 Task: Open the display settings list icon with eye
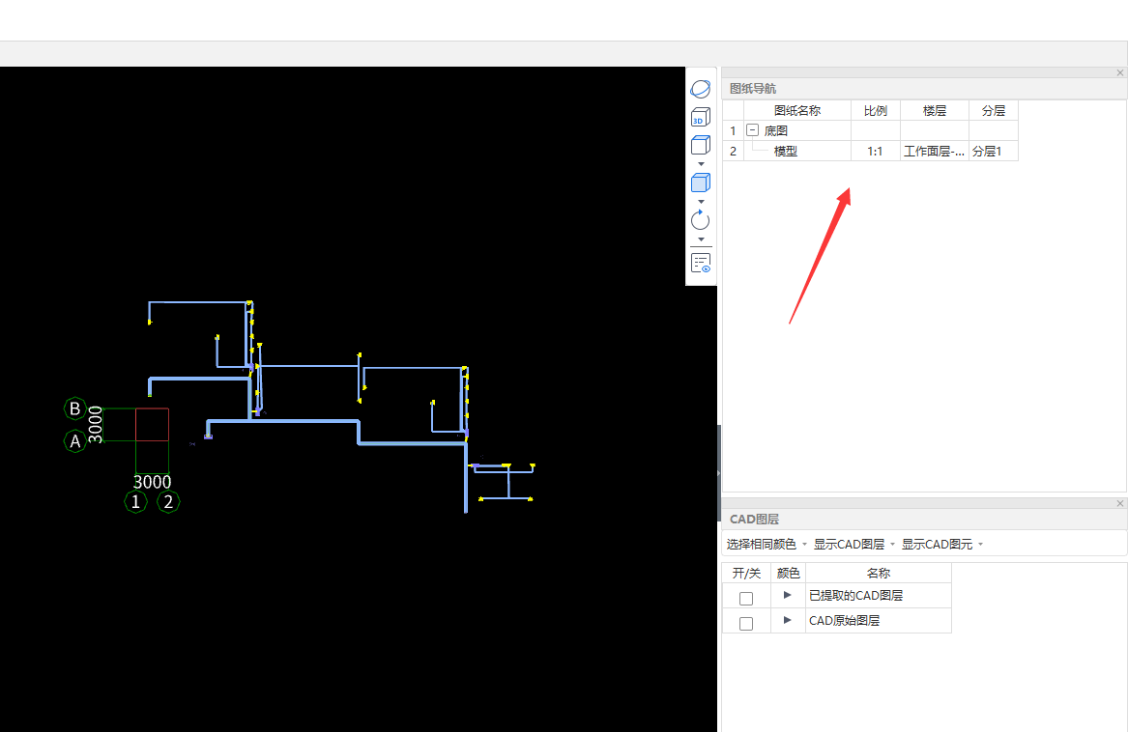pyautogui.click(x=700, y=264)
